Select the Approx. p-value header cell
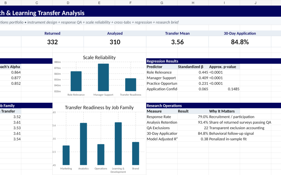 coord(224,67)
